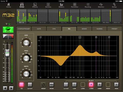Click the FREQ knob

coord(26,58)
